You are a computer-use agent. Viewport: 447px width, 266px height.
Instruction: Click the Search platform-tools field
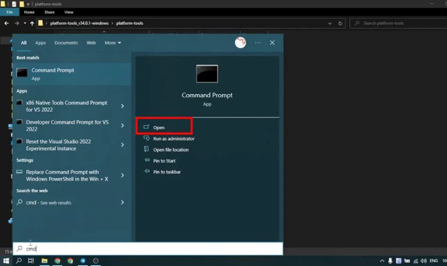[399, 23]
